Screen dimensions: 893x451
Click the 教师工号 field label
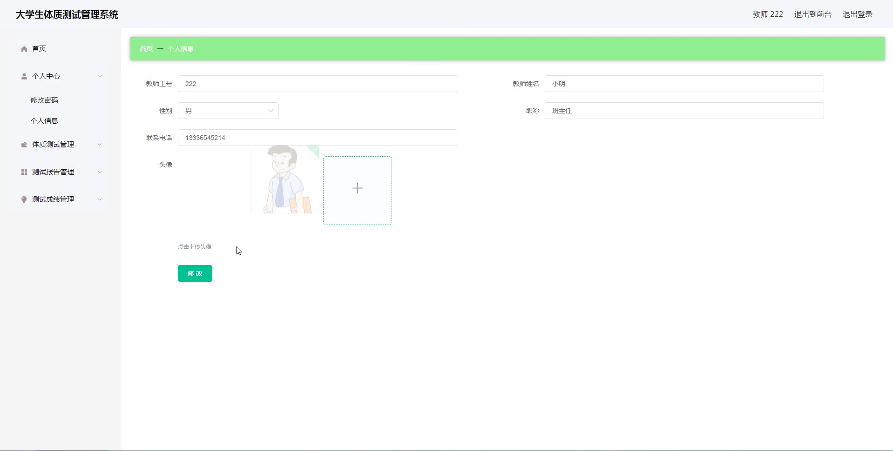pyautogui.click(x=159, y=84)
